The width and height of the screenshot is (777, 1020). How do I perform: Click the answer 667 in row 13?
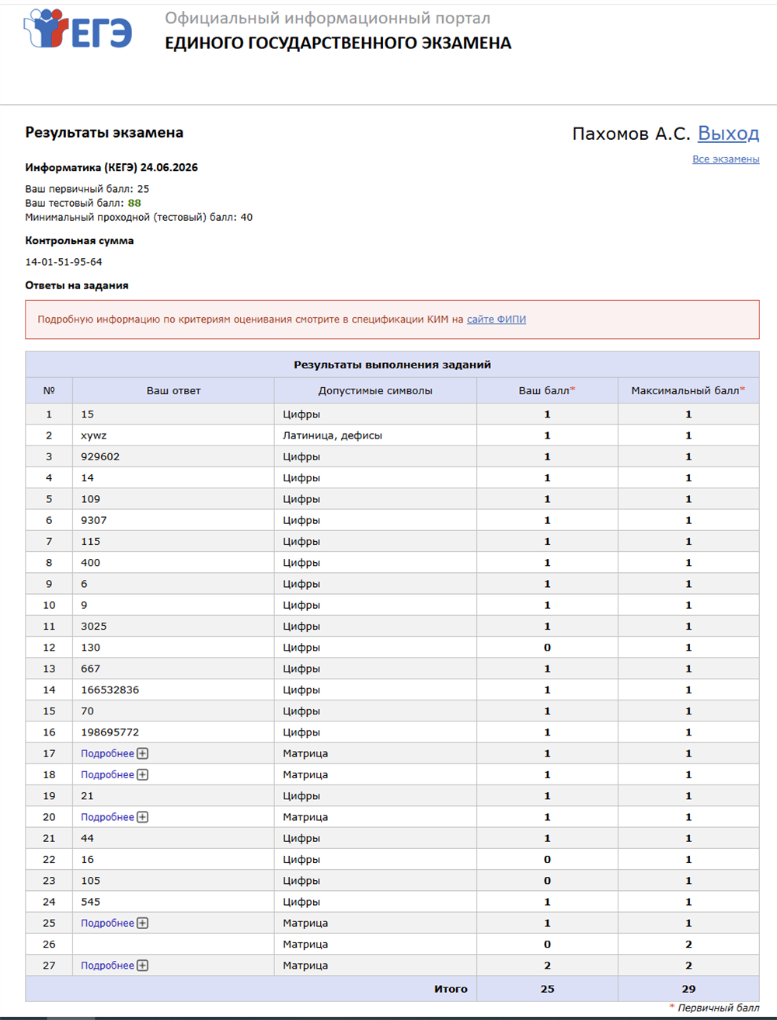click(x=90, y=669)
